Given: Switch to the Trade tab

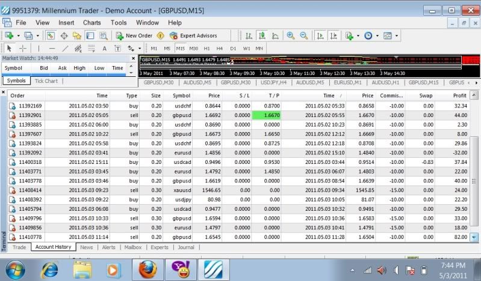Looking at the screenshot, I should click(x=19, y=247).
